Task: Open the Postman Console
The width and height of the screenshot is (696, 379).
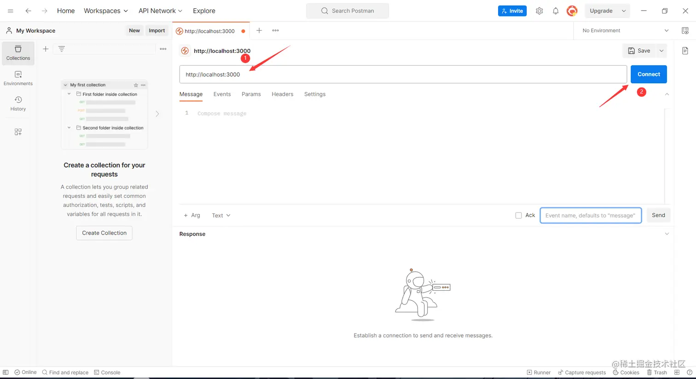Action: (107, 372)
